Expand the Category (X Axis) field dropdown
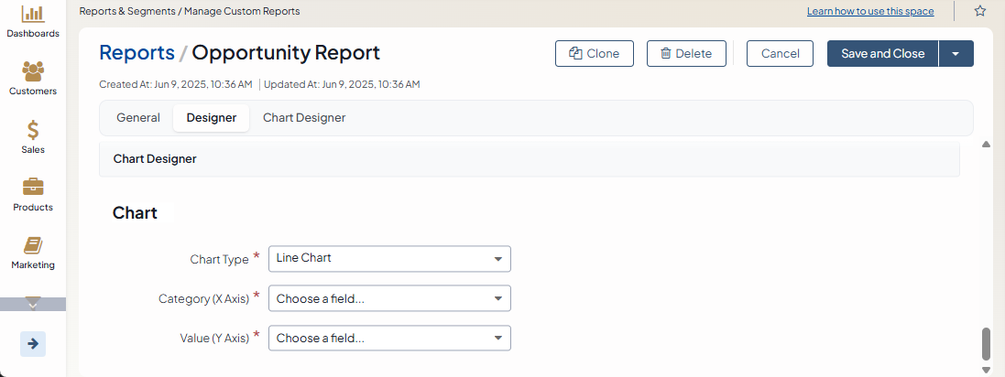1005x377 pixels. [x=389, y=298]
